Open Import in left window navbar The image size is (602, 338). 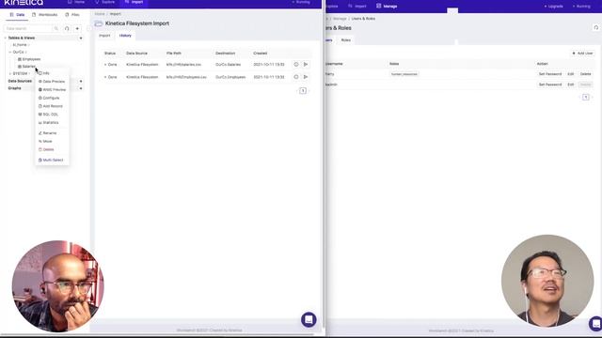click(134, 2)
